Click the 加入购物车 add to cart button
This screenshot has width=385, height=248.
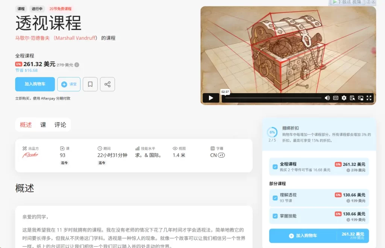[x=35, y=84]
